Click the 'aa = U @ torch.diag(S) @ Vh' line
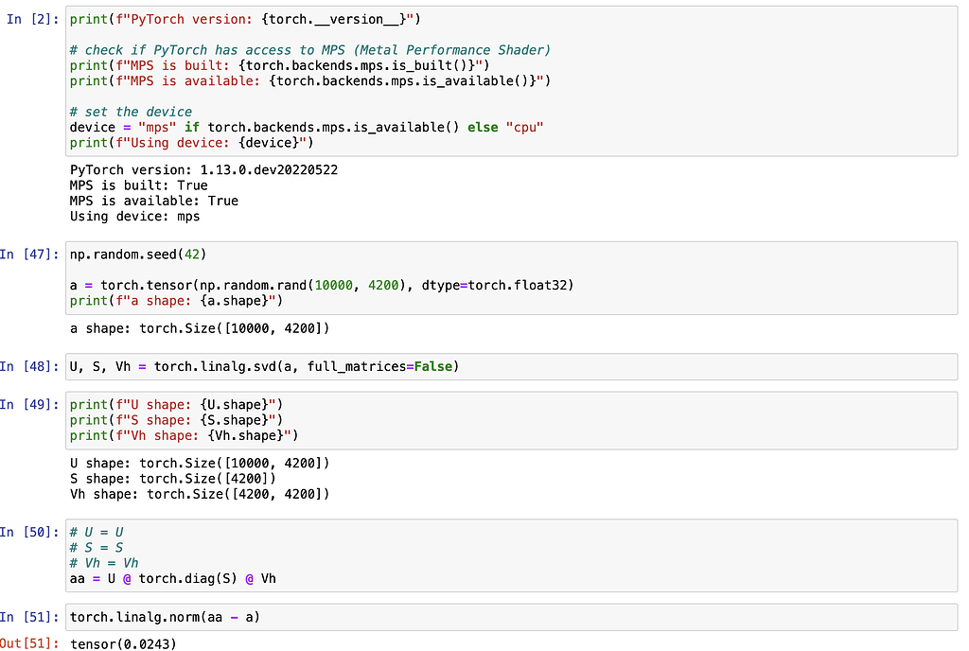Screen dimensions: 969x651 (172, 578)
